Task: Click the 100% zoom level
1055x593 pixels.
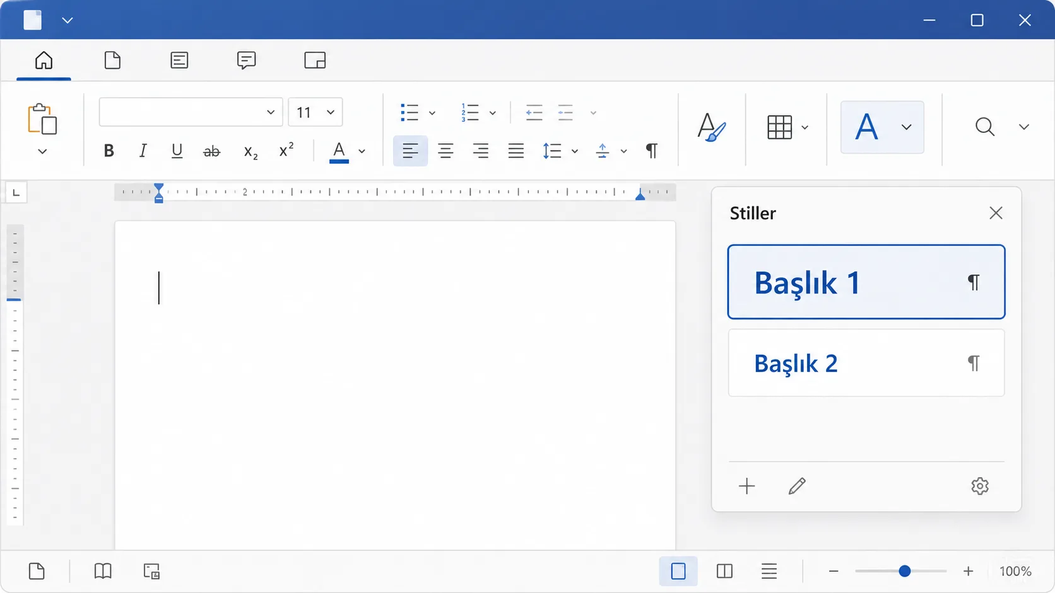Action: (x=1015, y=572)
